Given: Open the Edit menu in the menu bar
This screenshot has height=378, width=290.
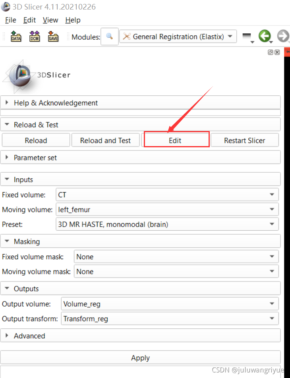Looking at the screenshot, I should [29, 20].
